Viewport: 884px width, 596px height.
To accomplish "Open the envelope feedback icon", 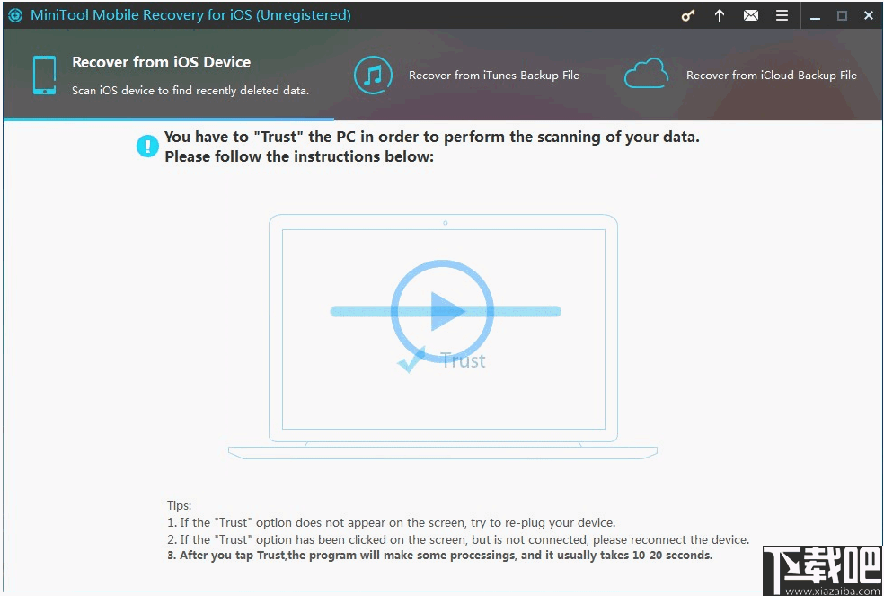I will [751, 16].
